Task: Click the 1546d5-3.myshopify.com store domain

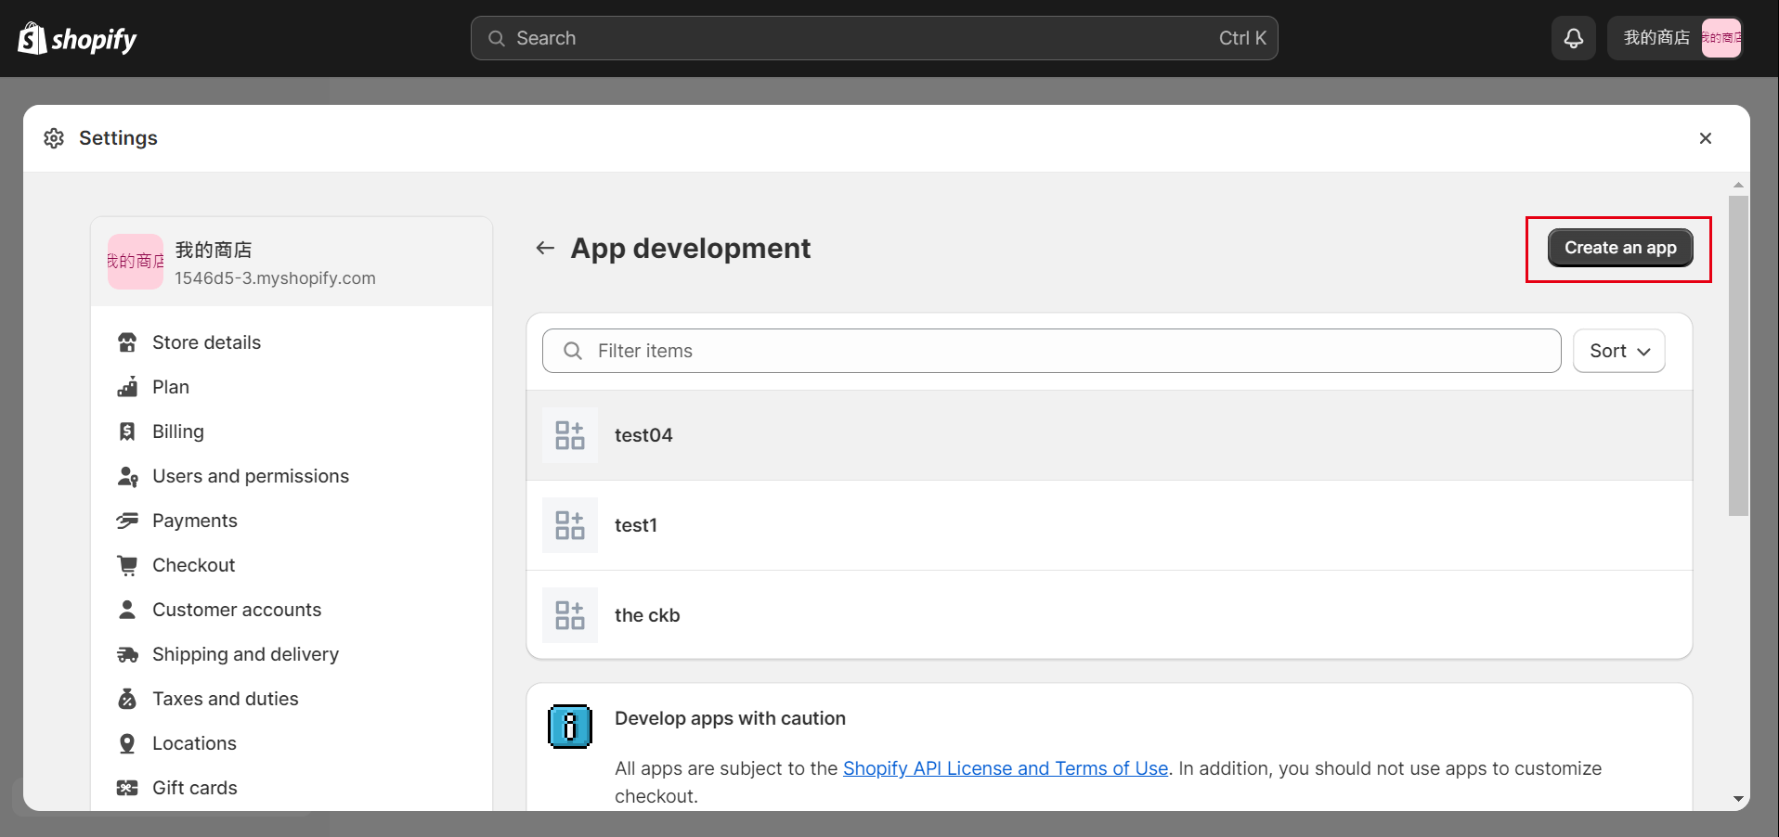Action: pos(275,278)
